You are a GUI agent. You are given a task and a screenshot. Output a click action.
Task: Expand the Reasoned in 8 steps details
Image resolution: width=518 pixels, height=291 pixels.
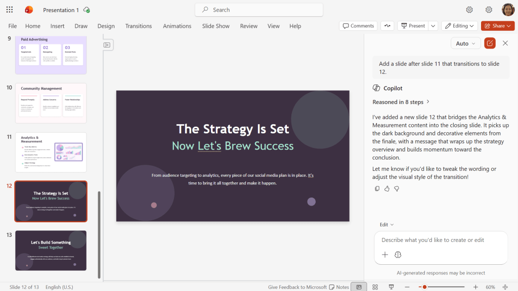(401, 102)
